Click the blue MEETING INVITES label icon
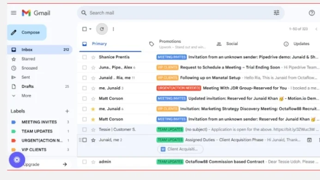 coord(14,122)
